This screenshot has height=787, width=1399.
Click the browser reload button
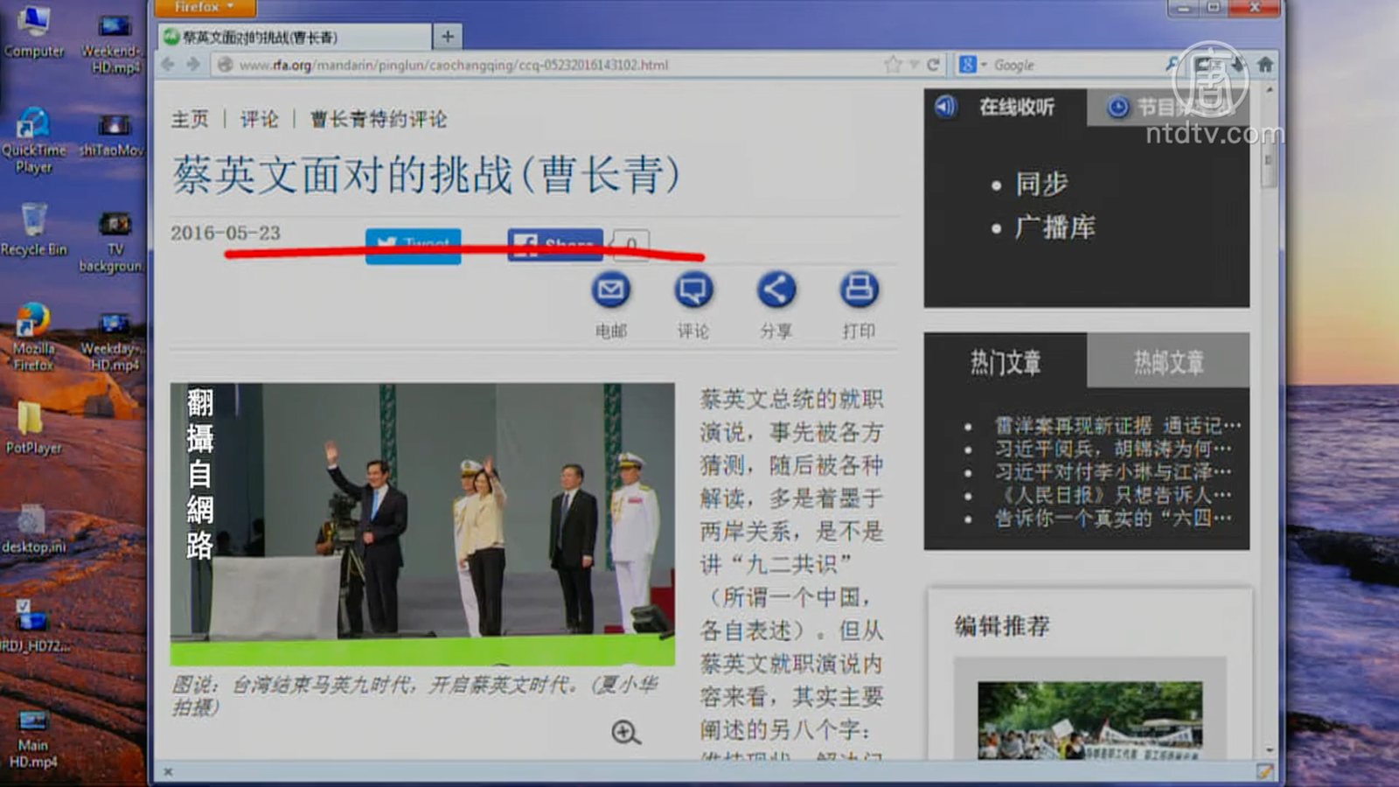(x=933, y=65)
